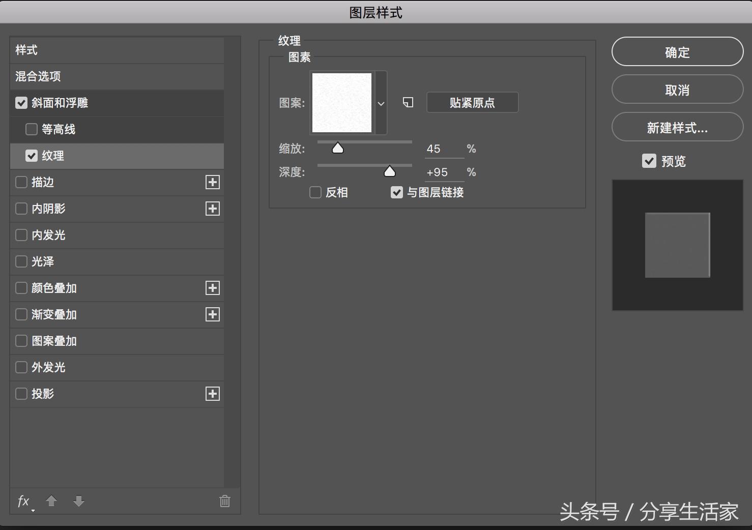Click the plus icon next to 投影

(x=212, y=394)
